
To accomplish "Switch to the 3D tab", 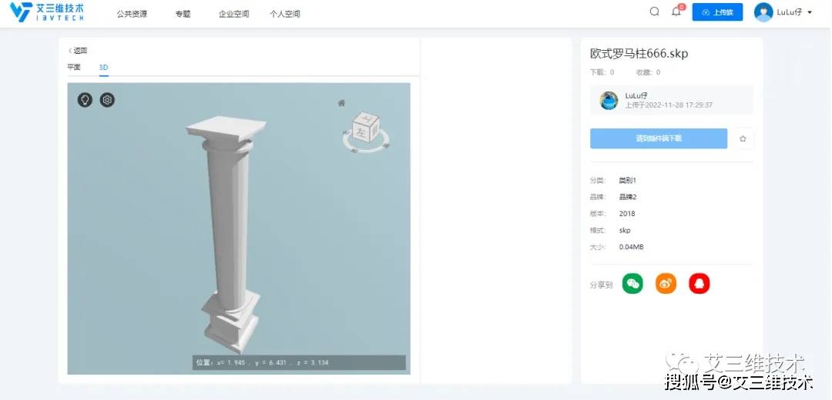I will [103, 67].
